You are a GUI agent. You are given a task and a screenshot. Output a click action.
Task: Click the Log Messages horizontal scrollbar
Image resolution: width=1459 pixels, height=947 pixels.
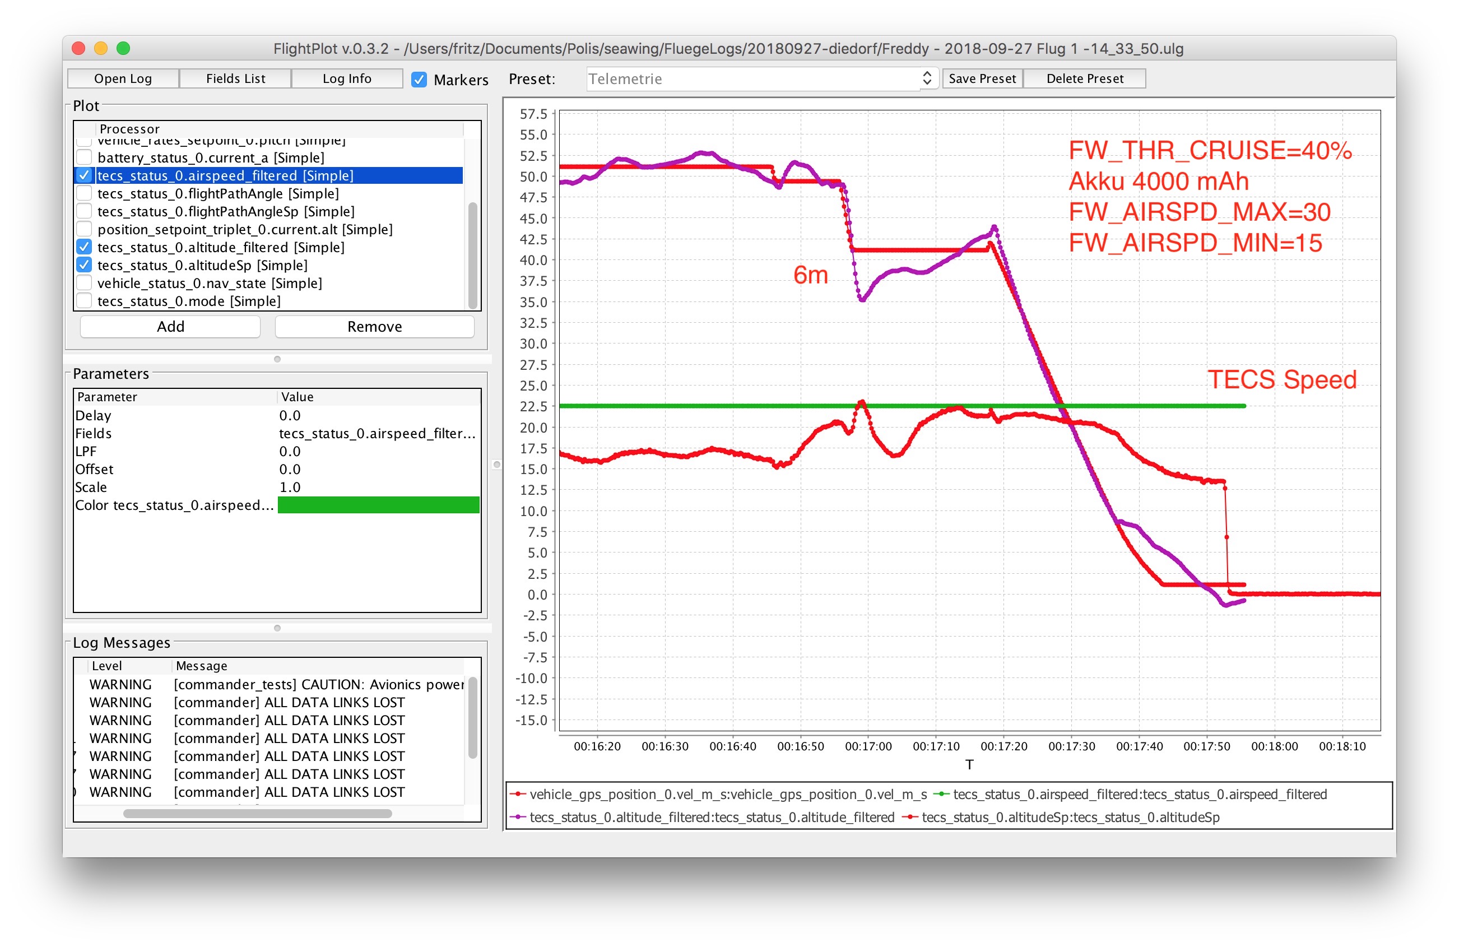(258, 814)
